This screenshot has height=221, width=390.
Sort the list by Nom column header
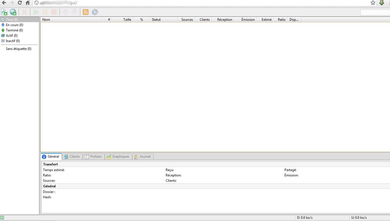click(x=71, y=20)
